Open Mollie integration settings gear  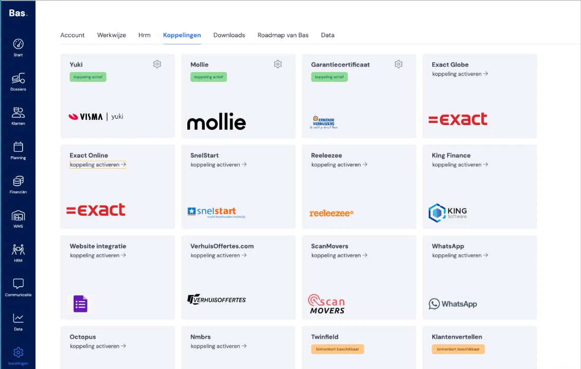click(x=278, y=64)
